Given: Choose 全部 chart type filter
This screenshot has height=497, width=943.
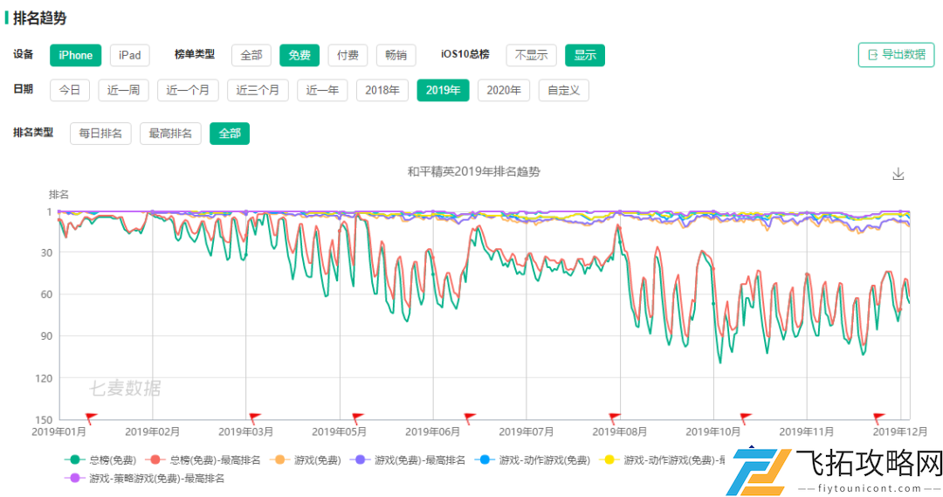Looking at the screenshot, I should pyautogui.click(x=251, y=55).
